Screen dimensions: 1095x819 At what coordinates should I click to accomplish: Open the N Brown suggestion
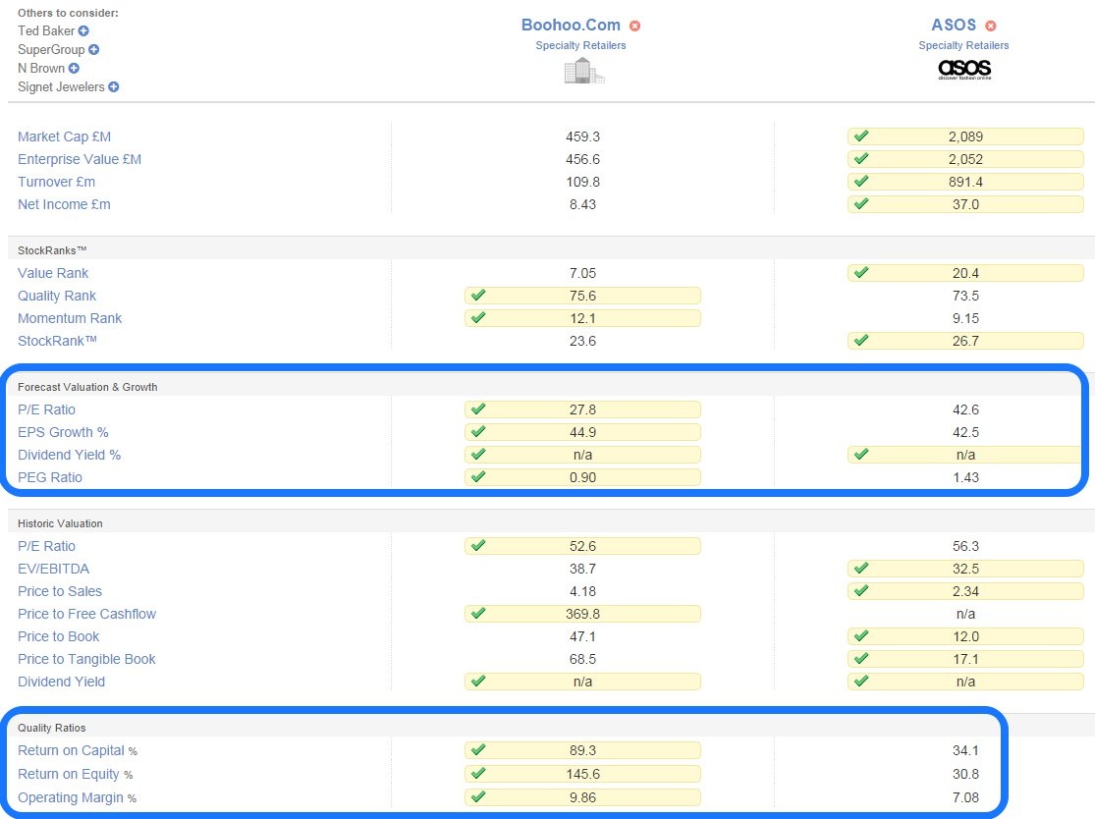click(x=41, y=69)
